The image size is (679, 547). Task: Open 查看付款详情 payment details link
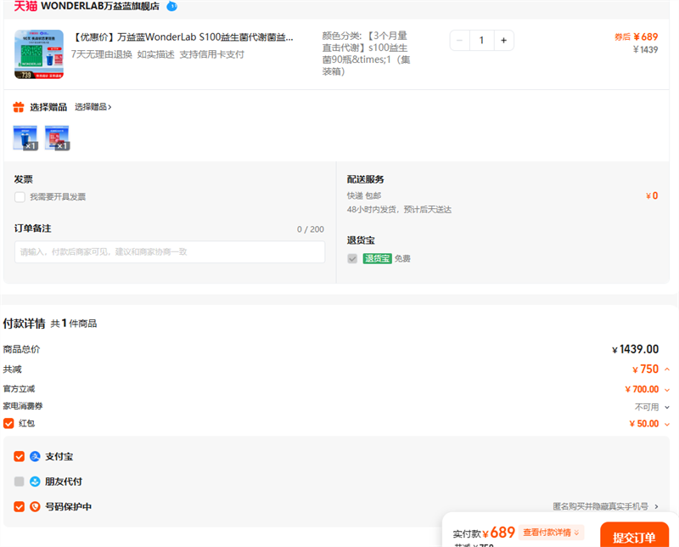[x=551, y=533]
